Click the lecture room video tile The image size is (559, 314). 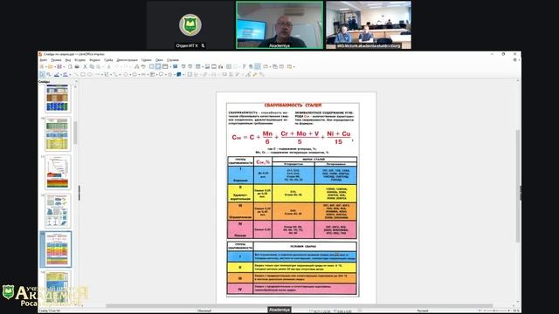pyautogui.click(x=369, y=25)
